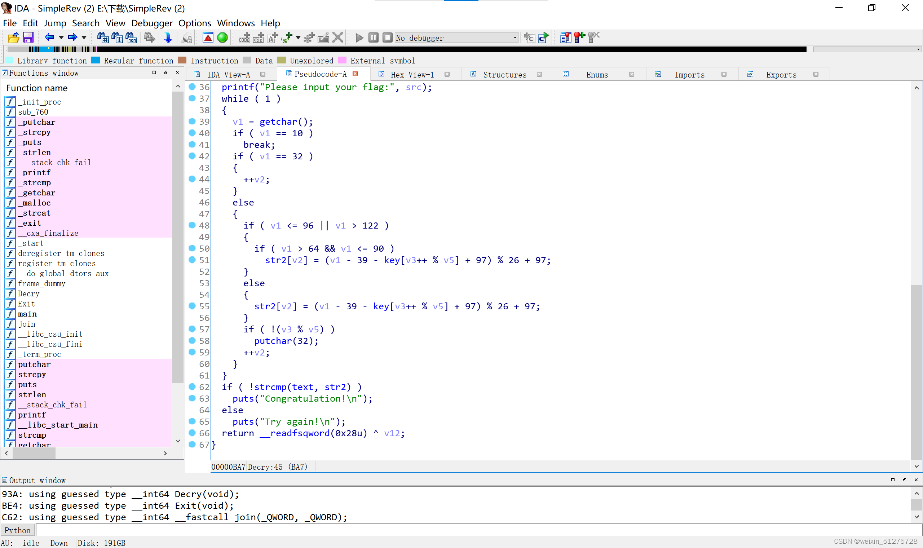Switch to the Structures tab
Screen dimensions: 923x548
tap(505, 75)
